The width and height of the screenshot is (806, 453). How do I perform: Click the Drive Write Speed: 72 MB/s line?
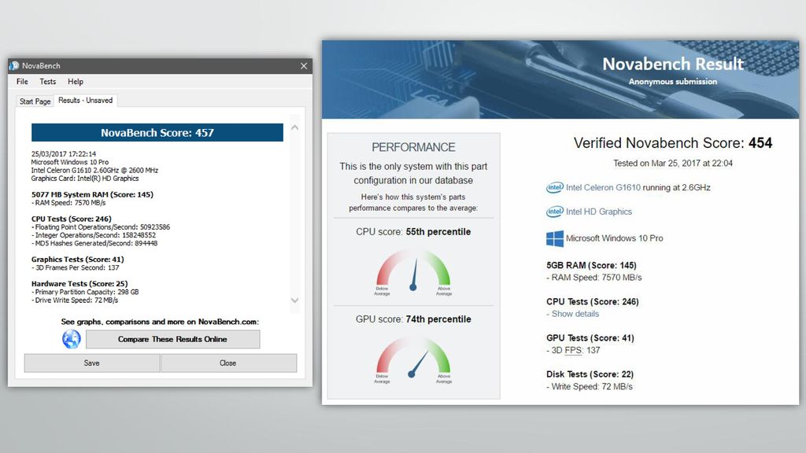point(75,300)
